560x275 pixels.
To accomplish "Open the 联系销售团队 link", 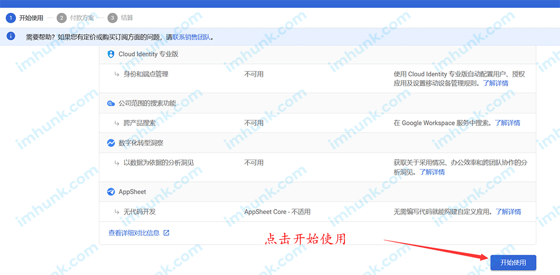I will coord(192,37).
